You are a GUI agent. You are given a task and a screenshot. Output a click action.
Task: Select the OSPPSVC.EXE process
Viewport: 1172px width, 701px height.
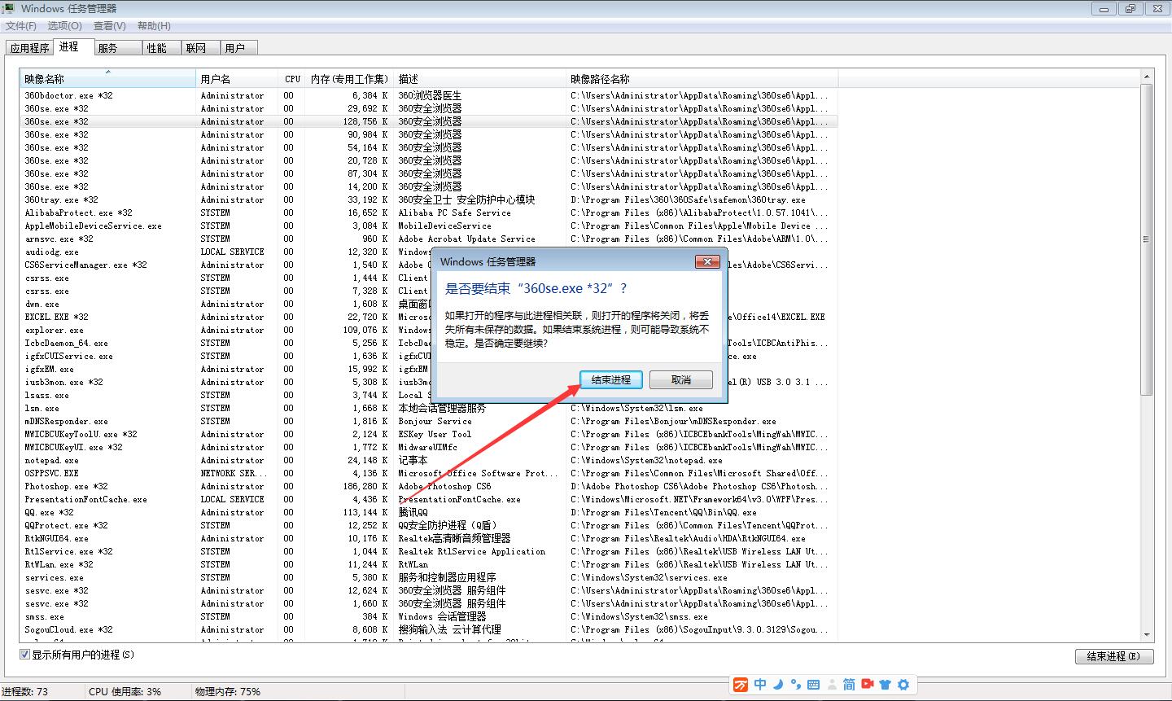point(429,473)
